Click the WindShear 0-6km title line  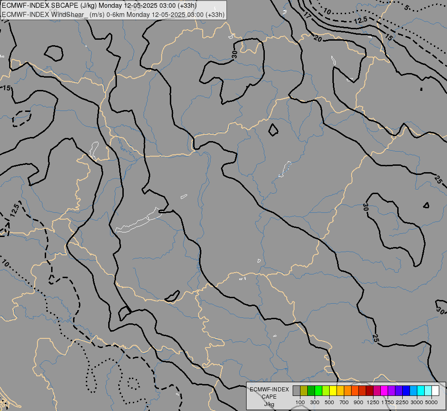coord(113,14)
